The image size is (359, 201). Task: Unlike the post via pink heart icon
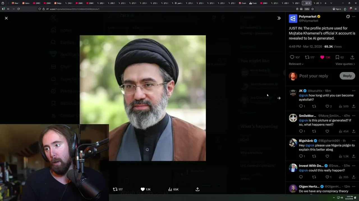[322, 57]
